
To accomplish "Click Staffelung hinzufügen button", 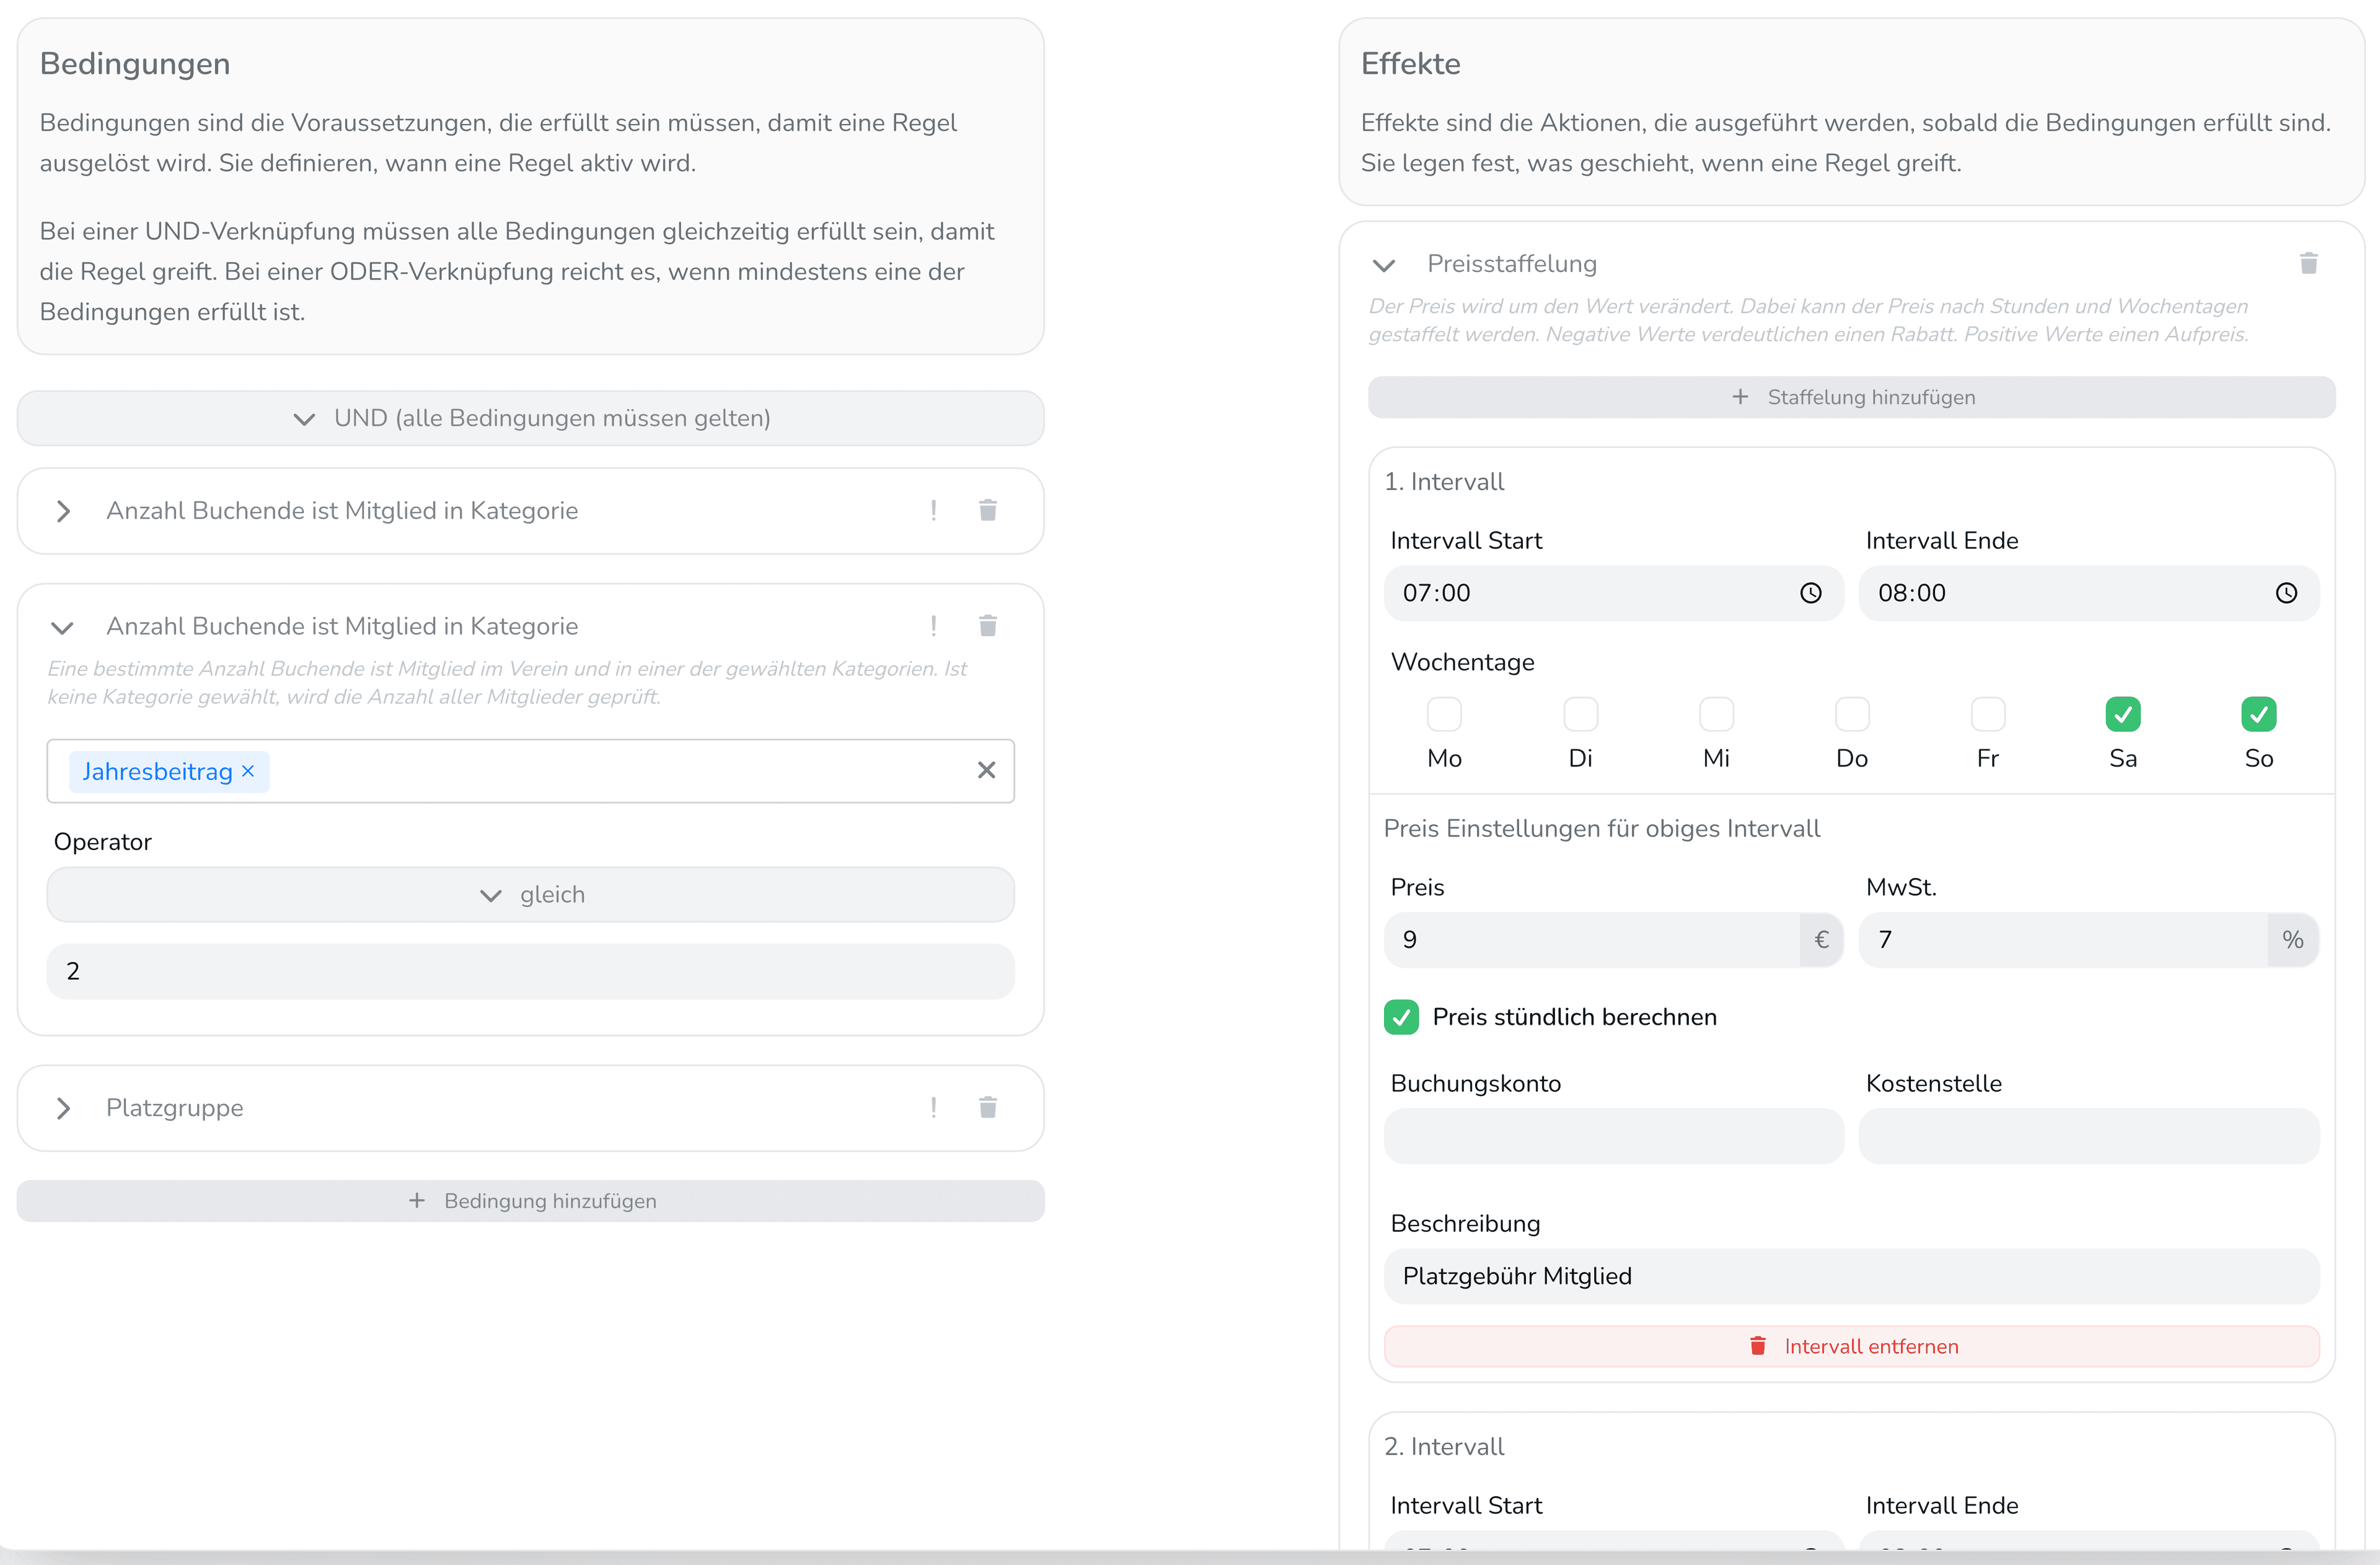I will point(1851,398).
